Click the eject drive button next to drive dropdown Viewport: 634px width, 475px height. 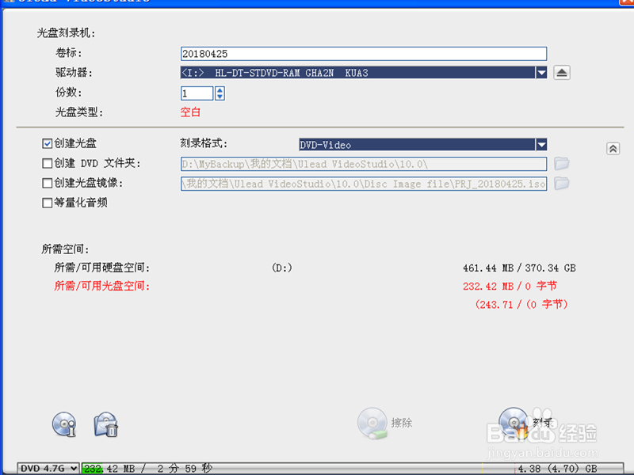tap(563, 72)
